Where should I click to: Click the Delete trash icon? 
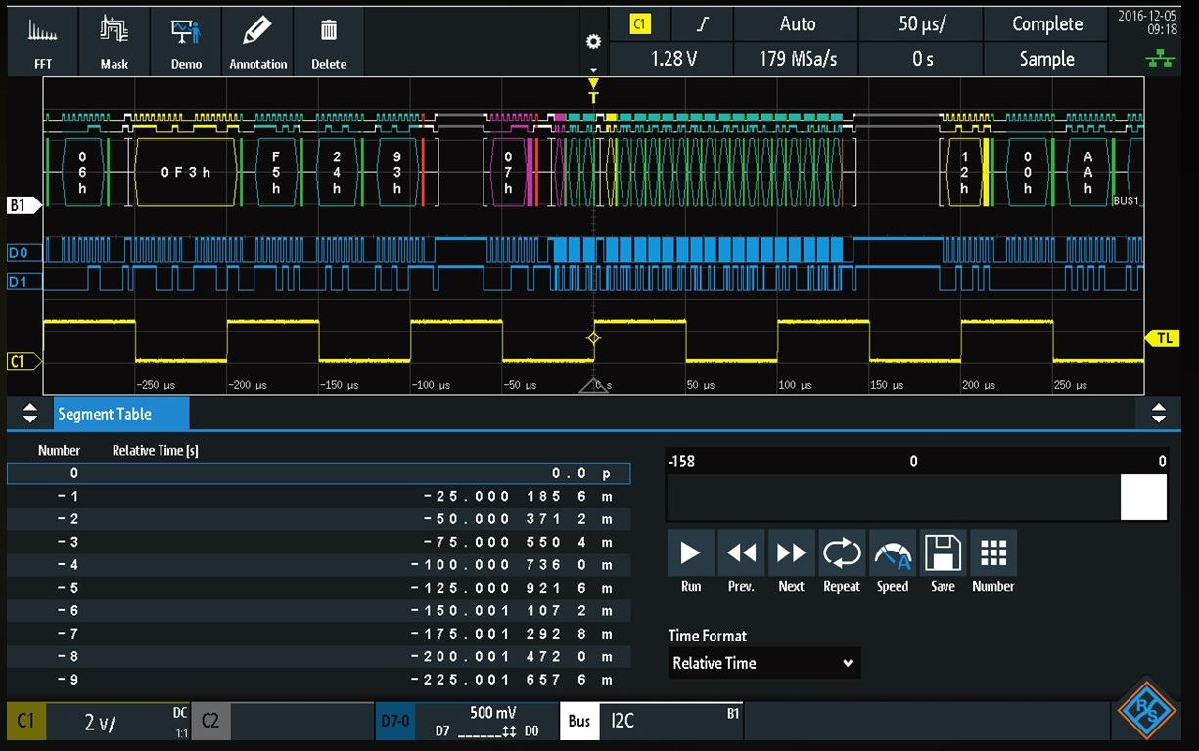[x=329, y=43]
